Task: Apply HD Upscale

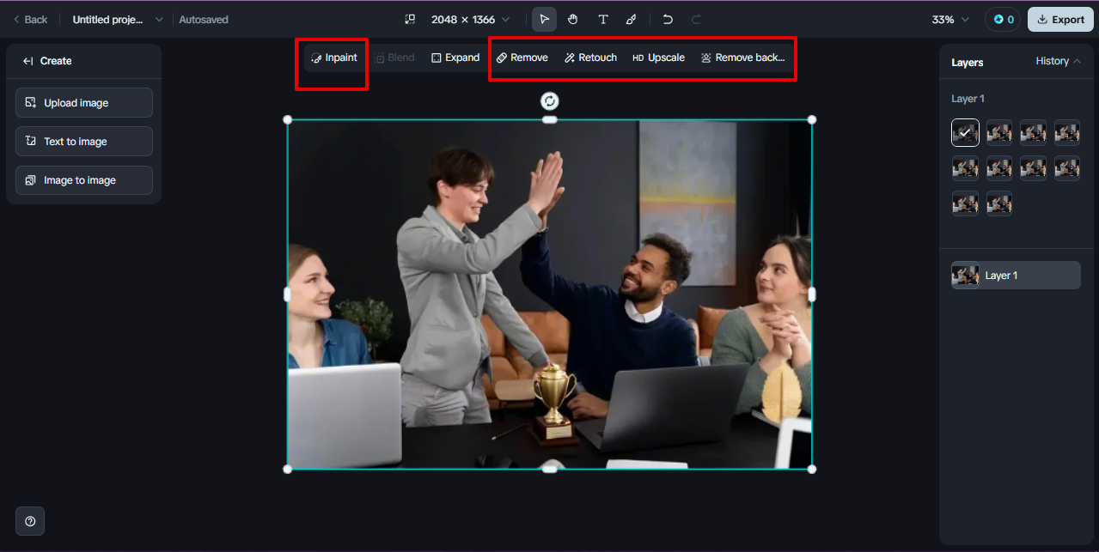Action: [x=659, y=58]
